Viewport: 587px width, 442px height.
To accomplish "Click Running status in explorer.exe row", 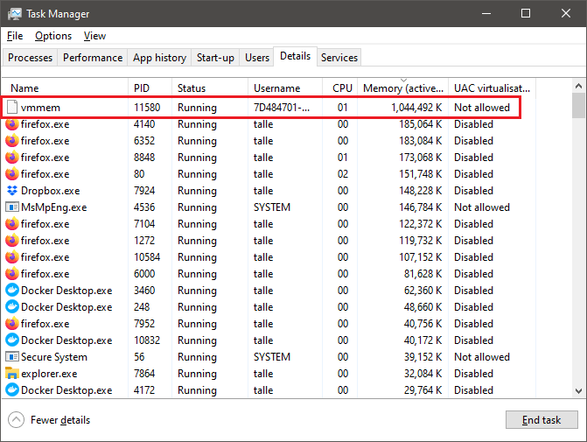I will pos(197,374).
